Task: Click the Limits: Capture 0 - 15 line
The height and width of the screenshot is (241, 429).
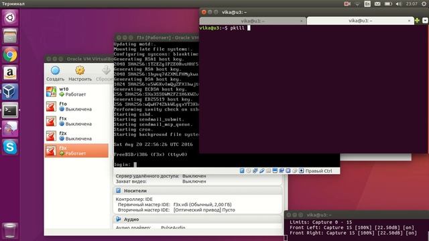Action: pyautogui.click(x=321, y=222)
